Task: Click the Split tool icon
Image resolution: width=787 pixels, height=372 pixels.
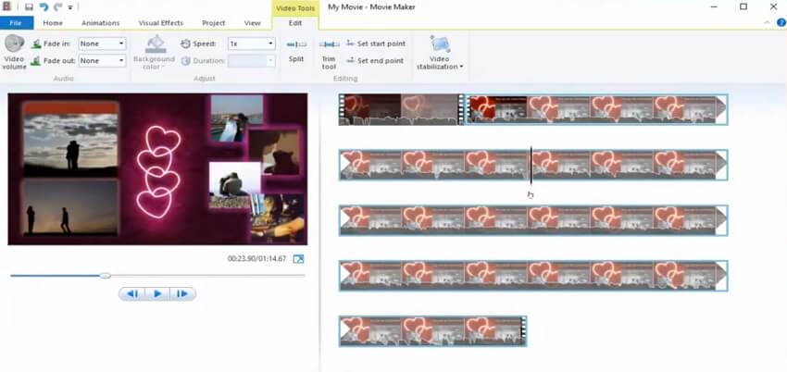Action: [x=296, y=45]
